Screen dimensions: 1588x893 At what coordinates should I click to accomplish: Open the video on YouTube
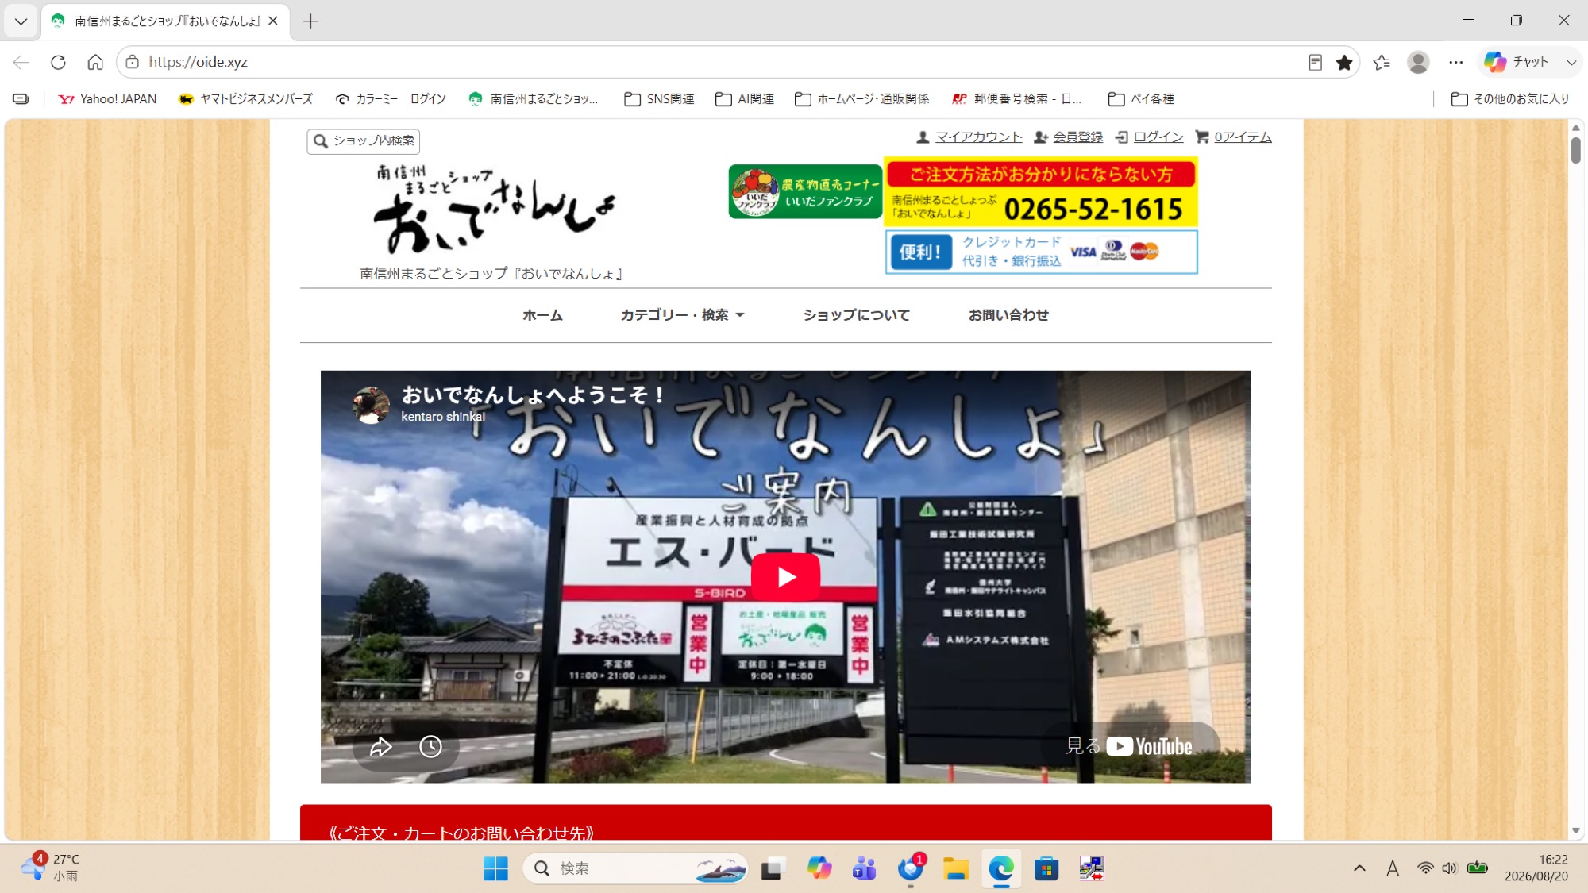(1129, 746)
